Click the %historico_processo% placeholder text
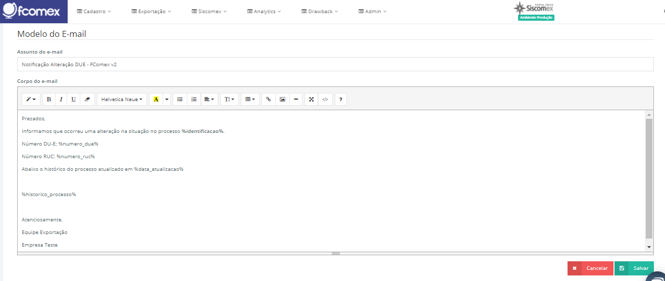 [x=49, y=195]
